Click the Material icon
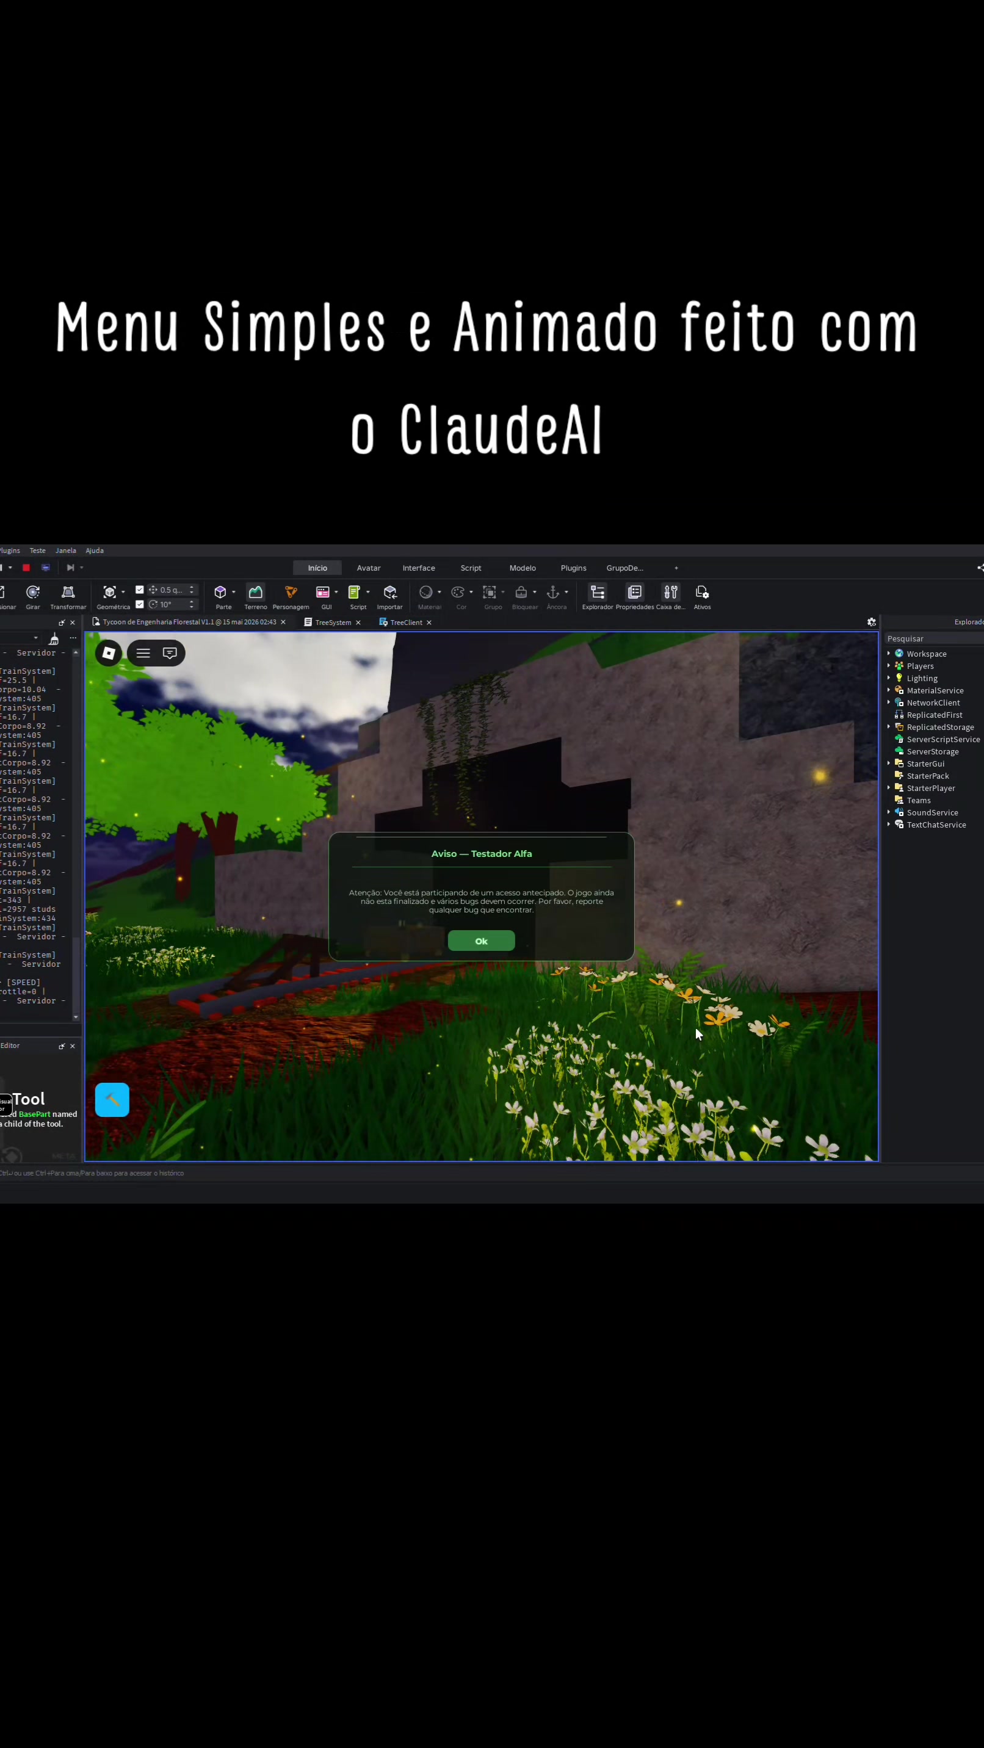984x1748 pixels. pos(425,591)
